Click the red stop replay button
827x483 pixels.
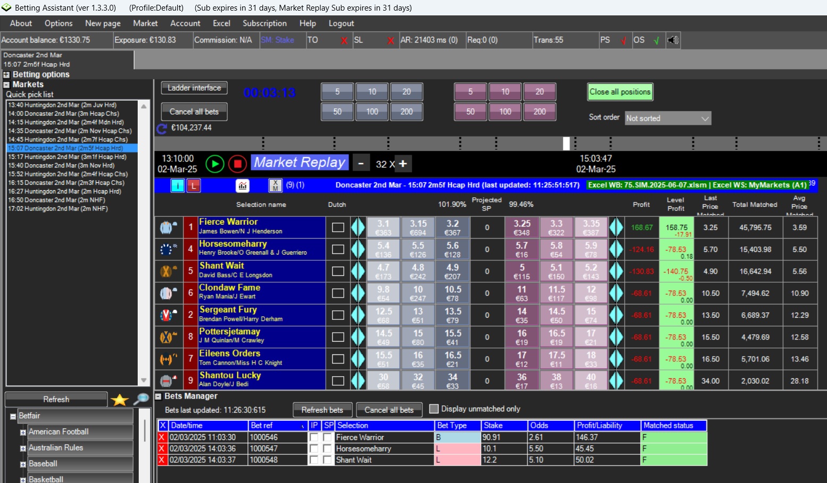click(237, 164)
